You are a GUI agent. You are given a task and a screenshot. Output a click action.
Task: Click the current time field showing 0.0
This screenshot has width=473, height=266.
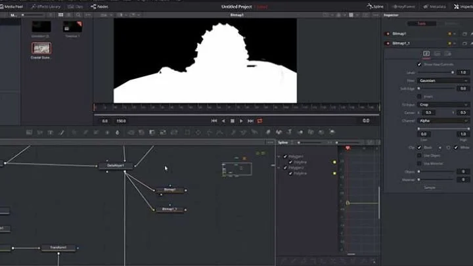(x=366, y=121)
